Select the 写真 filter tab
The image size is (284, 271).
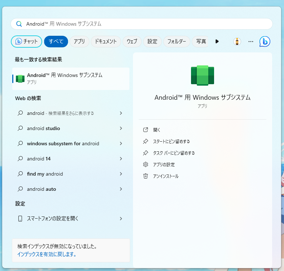200,42
